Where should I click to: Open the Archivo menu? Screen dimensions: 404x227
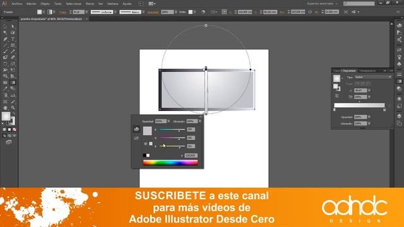[x=17, y=4]
